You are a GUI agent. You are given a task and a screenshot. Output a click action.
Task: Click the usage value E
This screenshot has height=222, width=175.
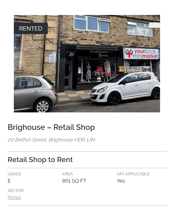click(x=9, y=181)
